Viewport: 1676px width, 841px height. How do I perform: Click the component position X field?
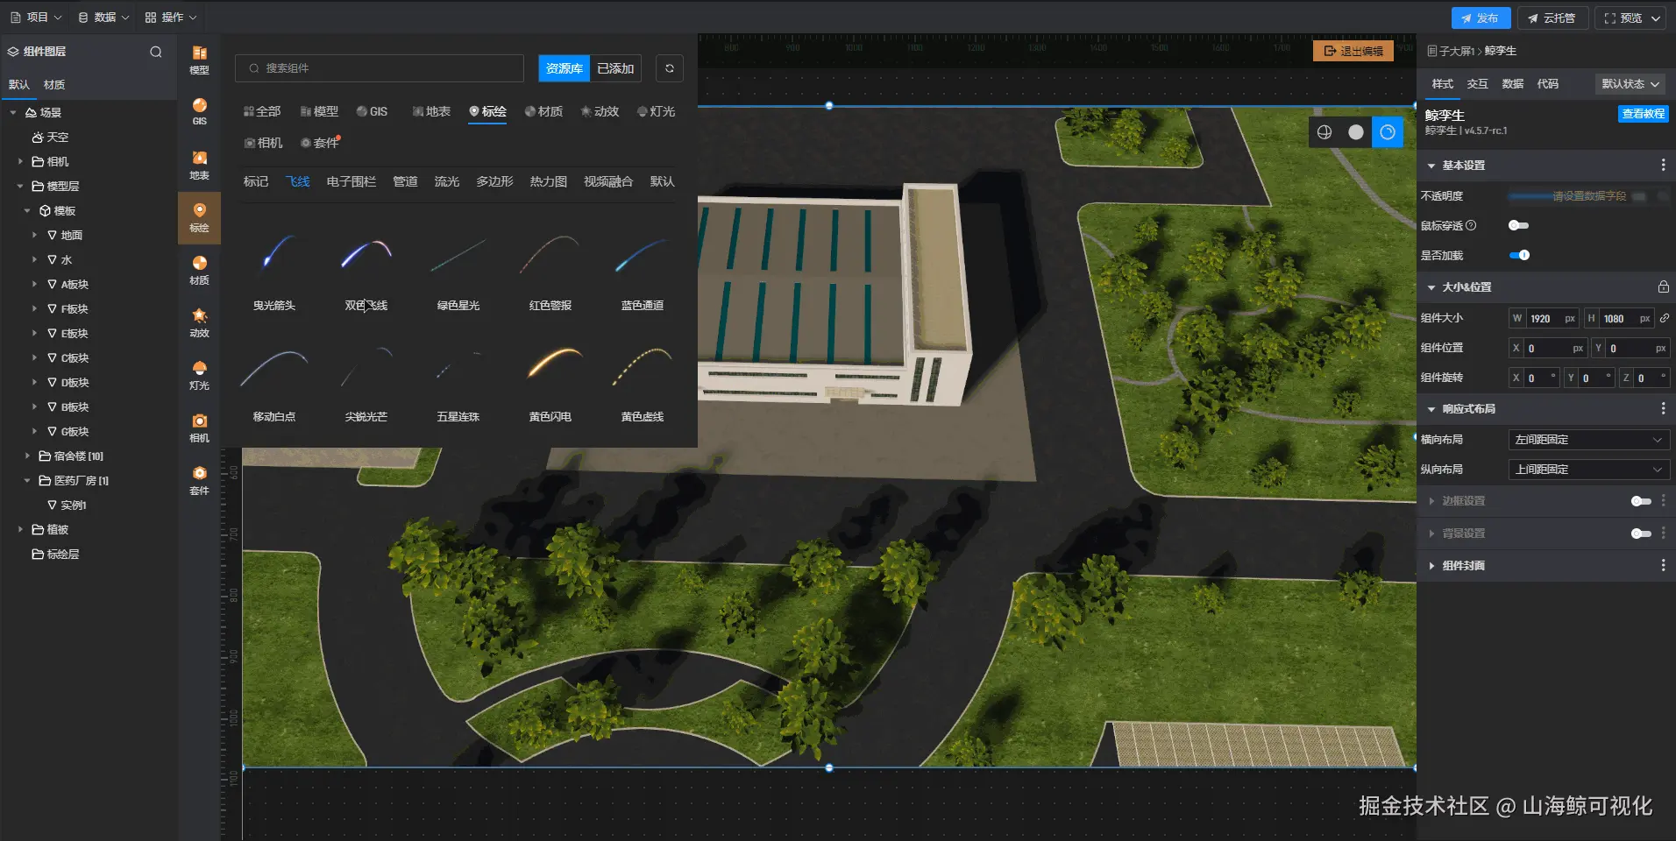[x=1546, y=349]
